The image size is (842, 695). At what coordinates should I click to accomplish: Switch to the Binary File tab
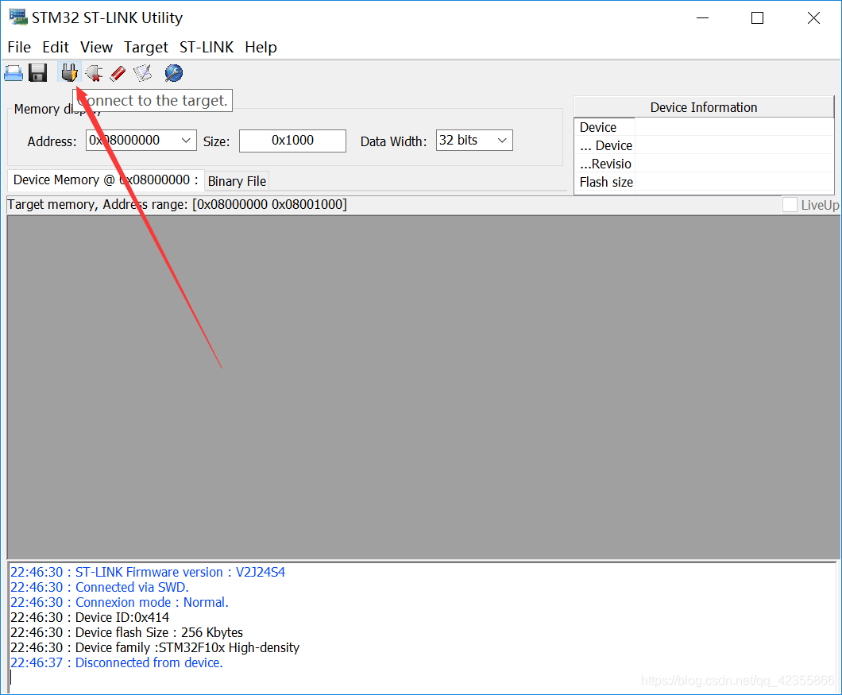(237, 182)
